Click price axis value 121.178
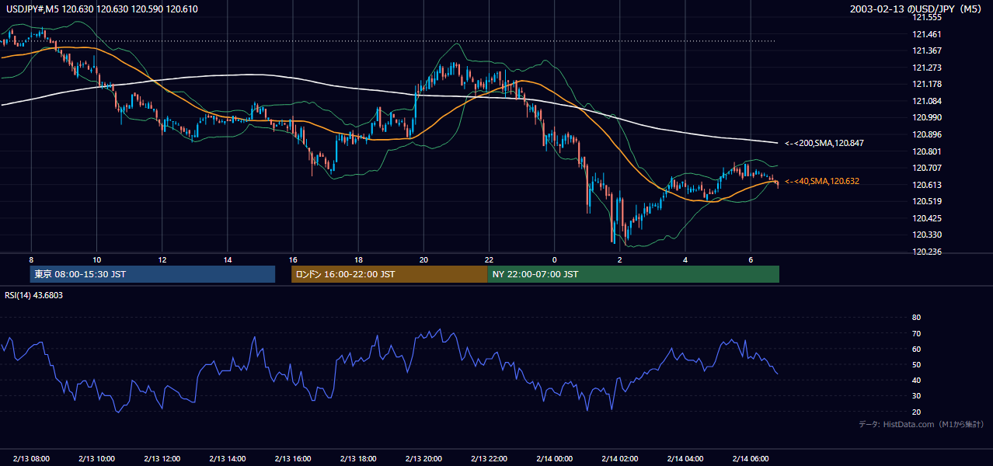This screenshot has height=466, width=993. tap(927, 84)
